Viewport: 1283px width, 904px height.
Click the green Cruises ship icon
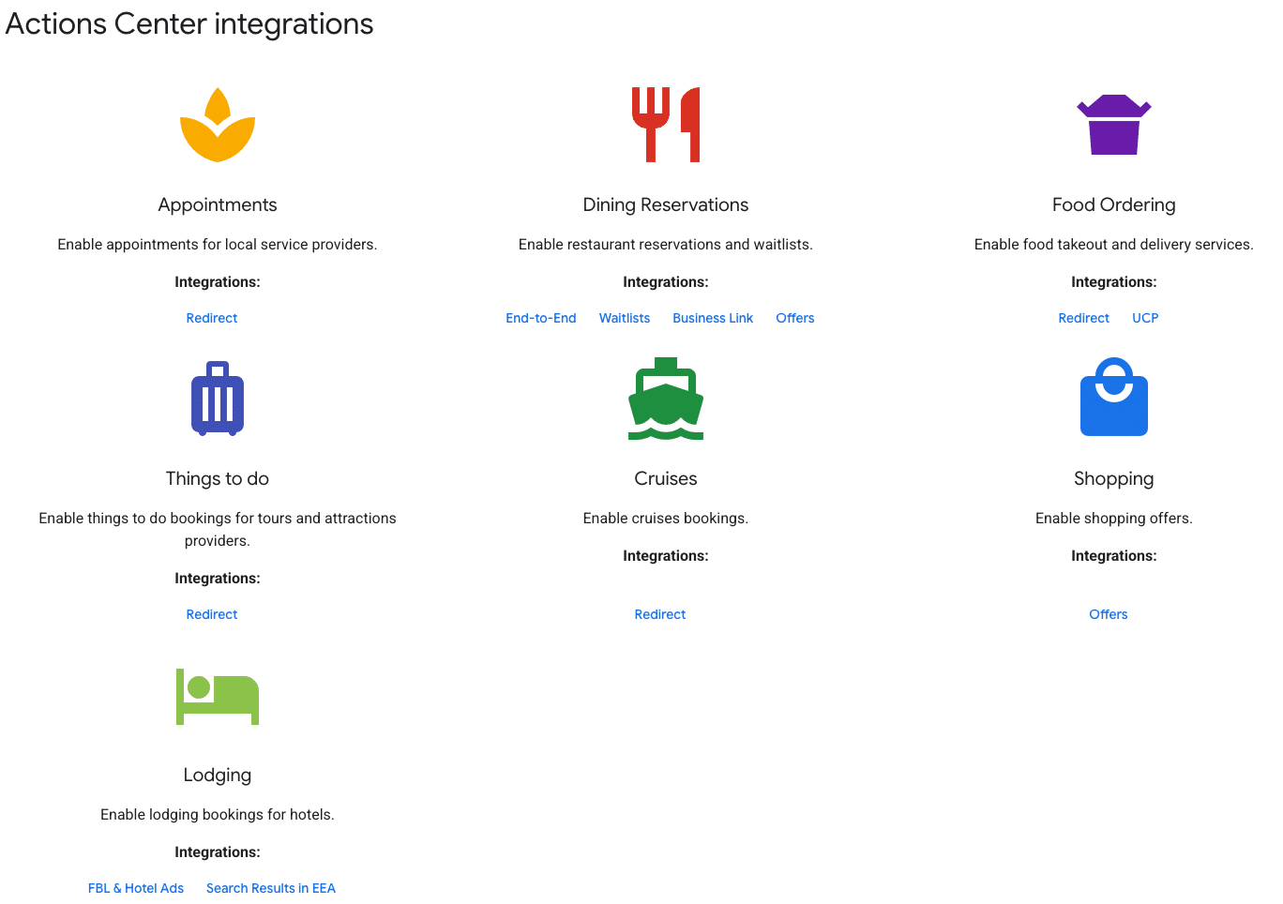click(666, 399)
